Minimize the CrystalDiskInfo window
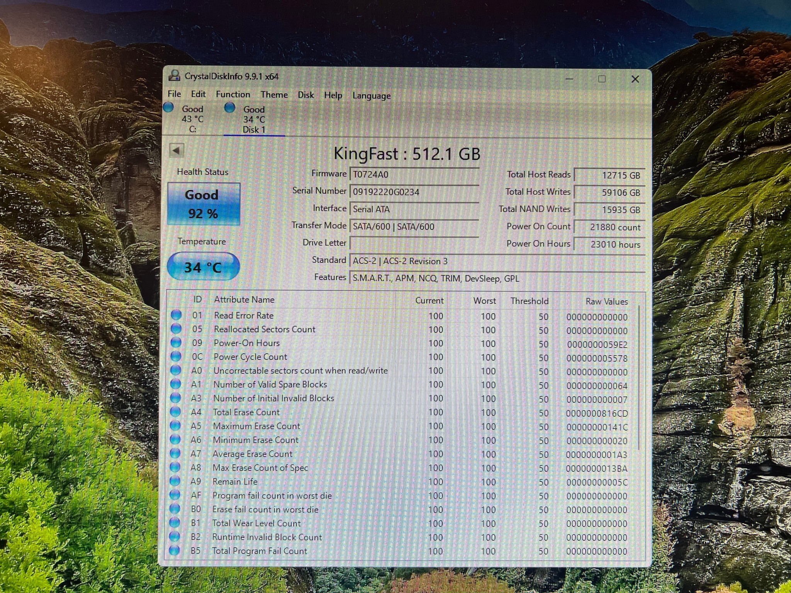The width and height of the screenshot is (791, 593). (569, 79)
